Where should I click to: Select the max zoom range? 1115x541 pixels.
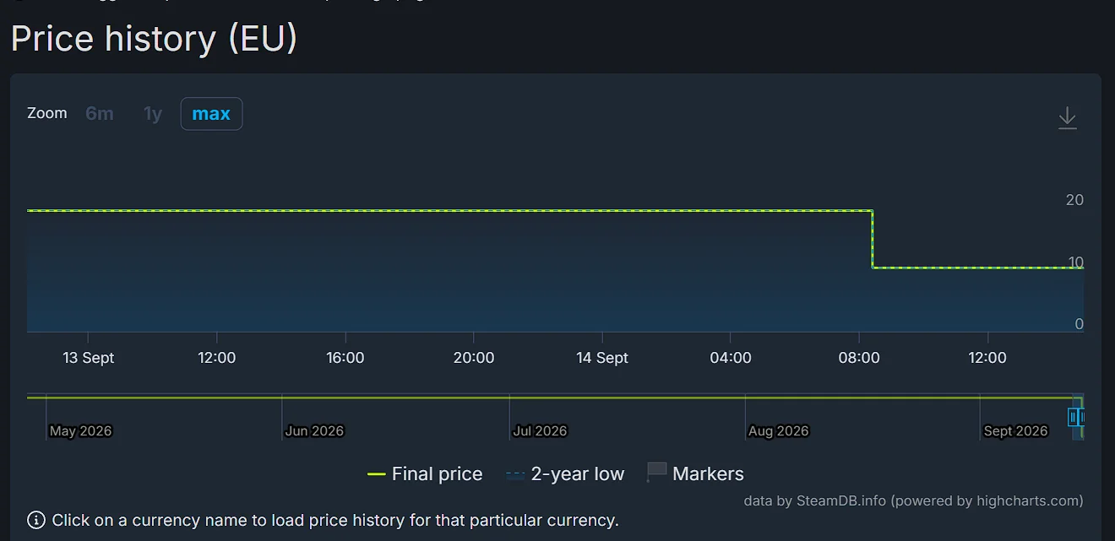211,114
